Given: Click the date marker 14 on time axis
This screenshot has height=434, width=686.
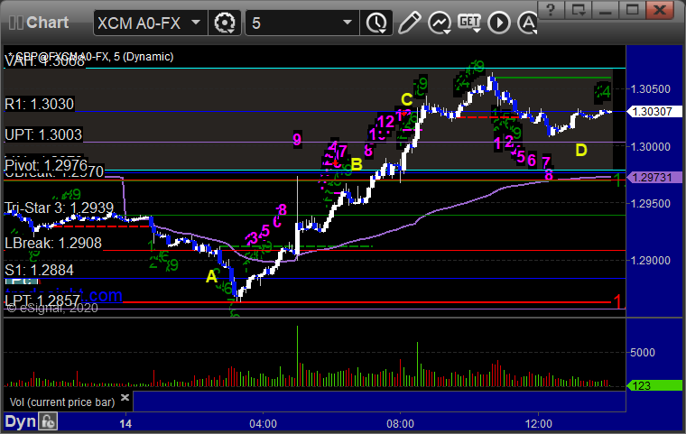Looking at the screenshot, I should tap(125, 424).
